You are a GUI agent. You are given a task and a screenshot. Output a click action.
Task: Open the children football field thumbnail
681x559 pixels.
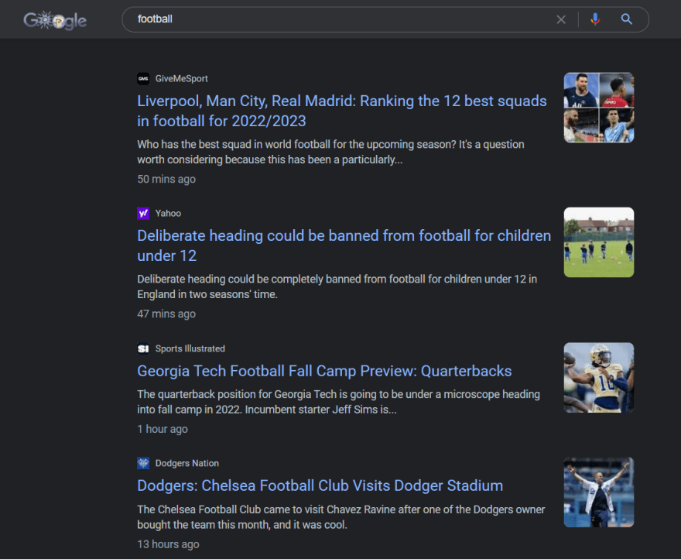(x=599, y=242)
